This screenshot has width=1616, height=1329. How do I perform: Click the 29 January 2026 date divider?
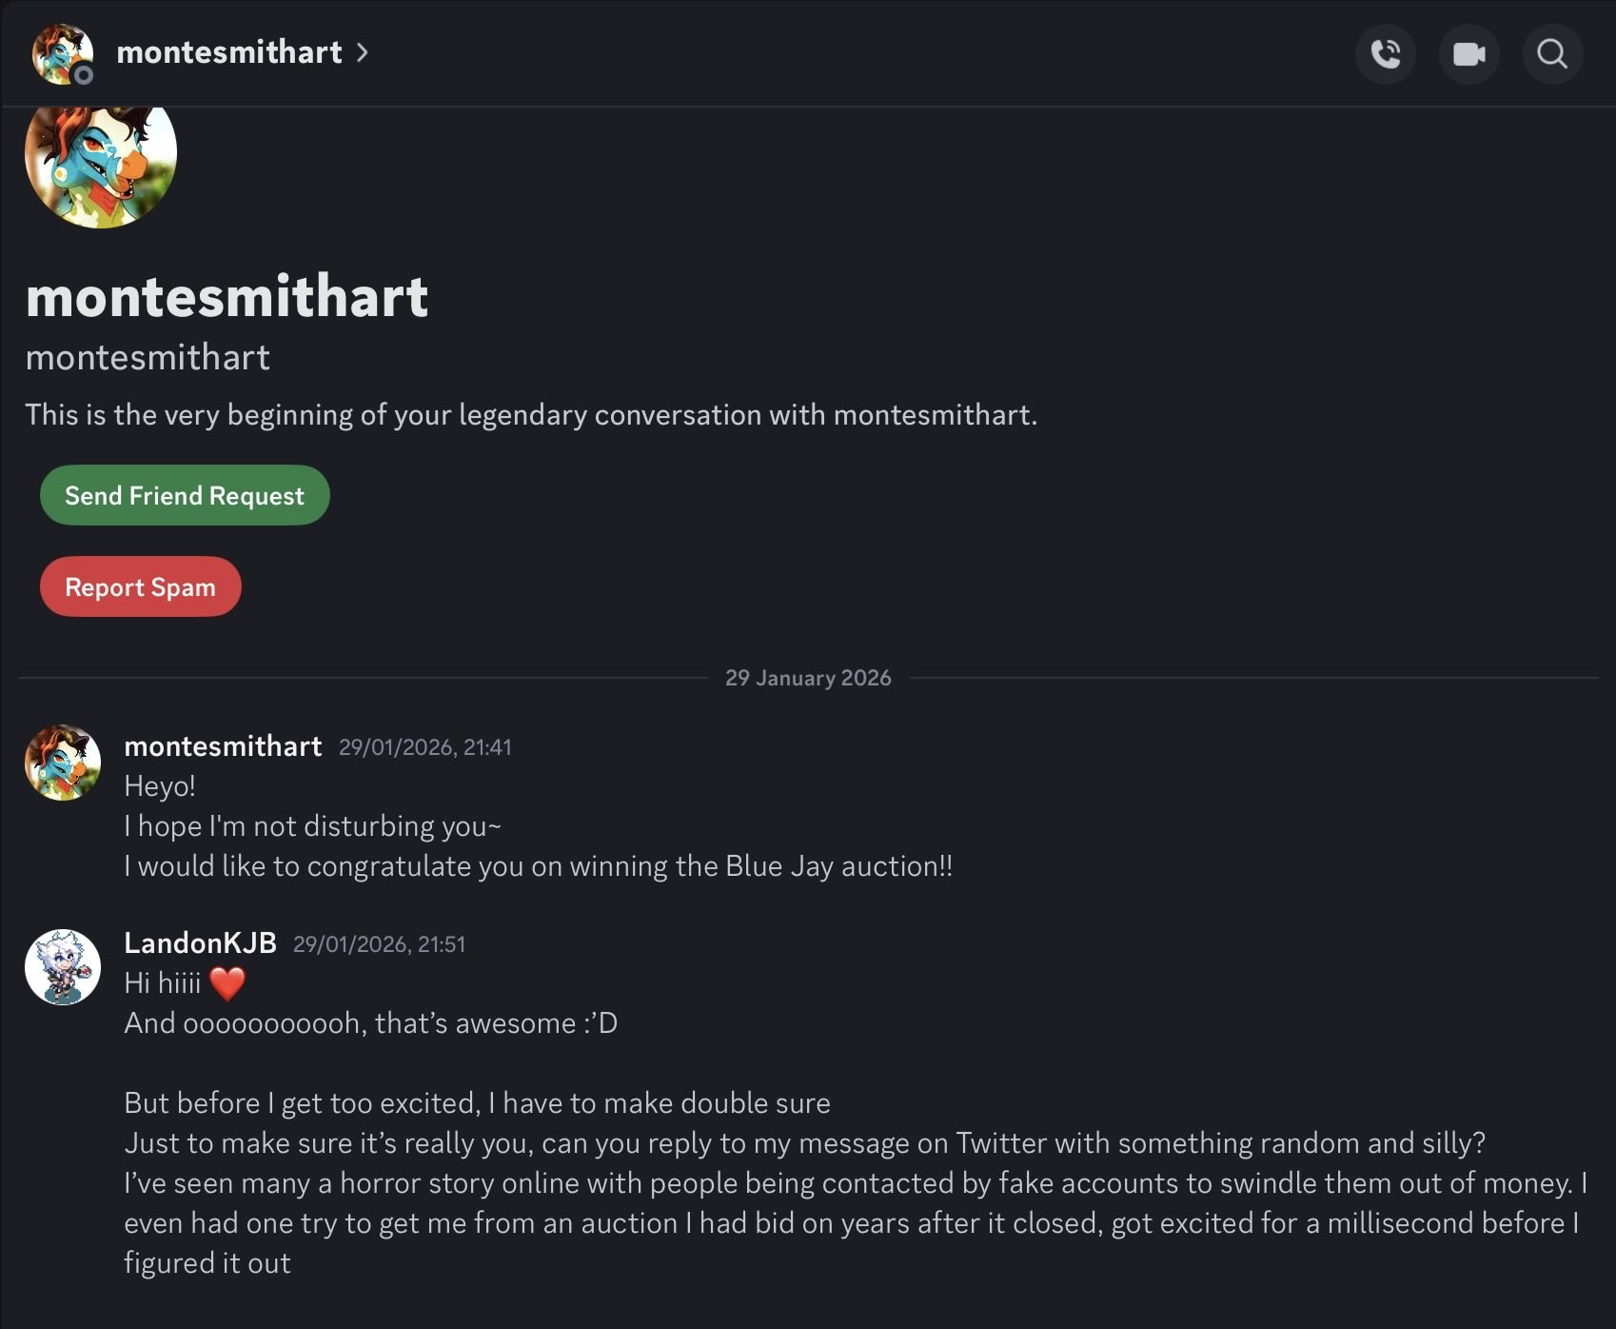point(808,678)
